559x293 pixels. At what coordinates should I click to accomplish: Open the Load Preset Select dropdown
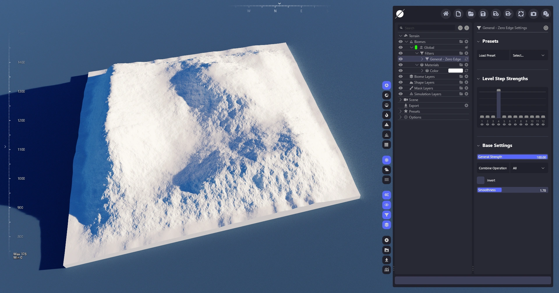529,55
